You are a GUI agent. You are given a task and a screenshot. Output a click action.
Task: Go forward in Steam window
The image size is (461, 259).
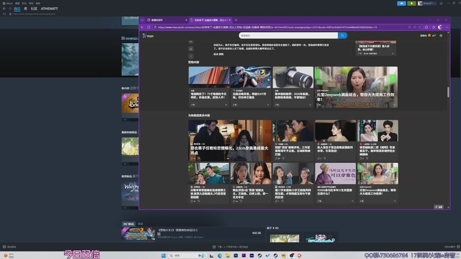pos(9,9)
